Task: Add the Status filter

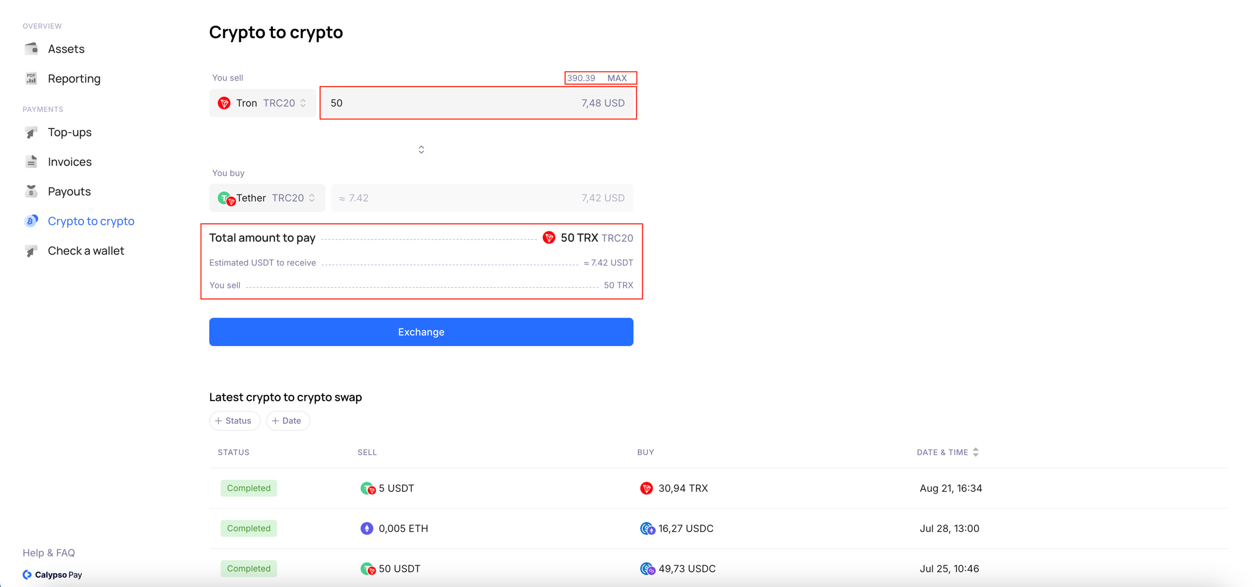Action: point(234,421)
